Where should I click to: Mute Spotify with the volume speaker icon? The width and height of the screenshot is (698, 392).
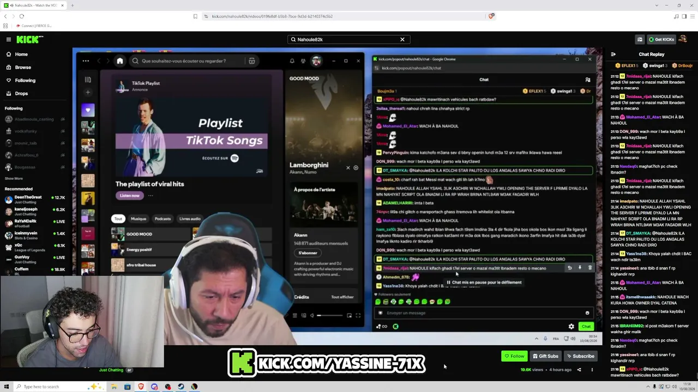coord(312,315)
